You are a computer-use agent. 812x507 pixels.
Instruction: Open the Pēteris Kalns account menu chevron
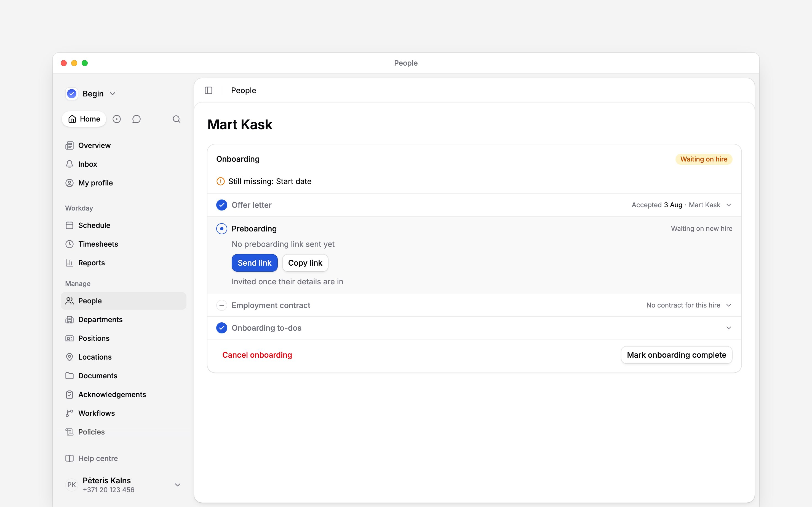pos(178,485)
